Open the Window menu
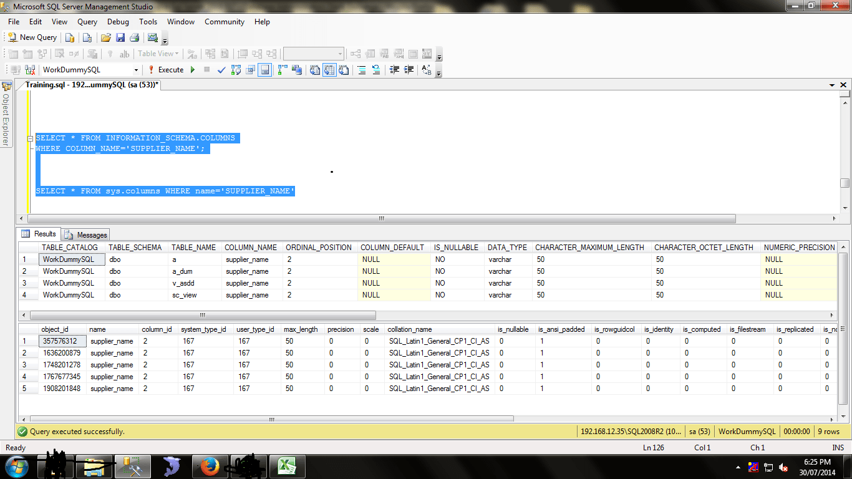The image size is (852, 479). [181, 22]
